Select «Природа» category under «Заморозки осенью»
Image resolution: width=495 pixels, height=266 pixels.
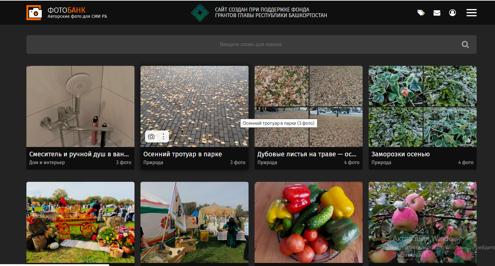[x=381, y=163]
